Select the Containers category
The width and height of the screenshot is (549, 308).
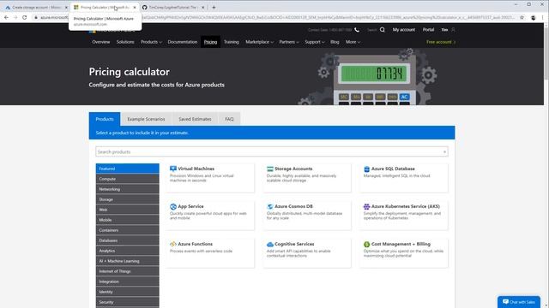128,230
